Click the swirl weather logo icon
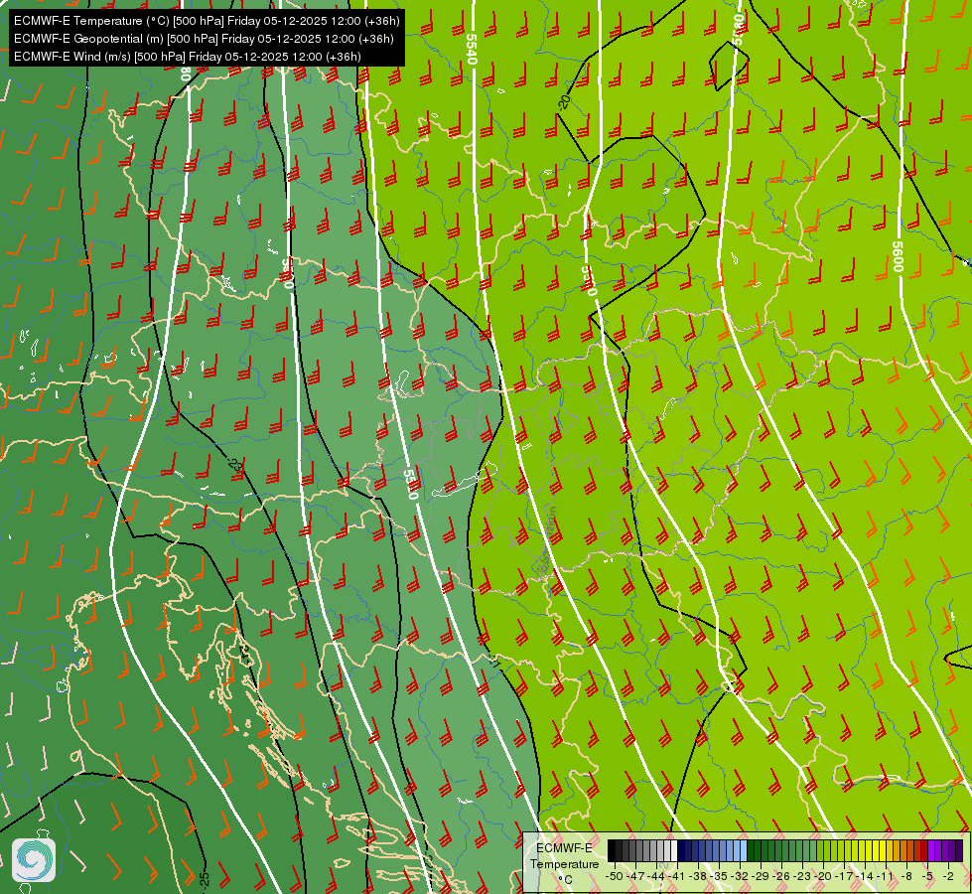The width and height of the screenshot is (972, 894). coord(34,860)
